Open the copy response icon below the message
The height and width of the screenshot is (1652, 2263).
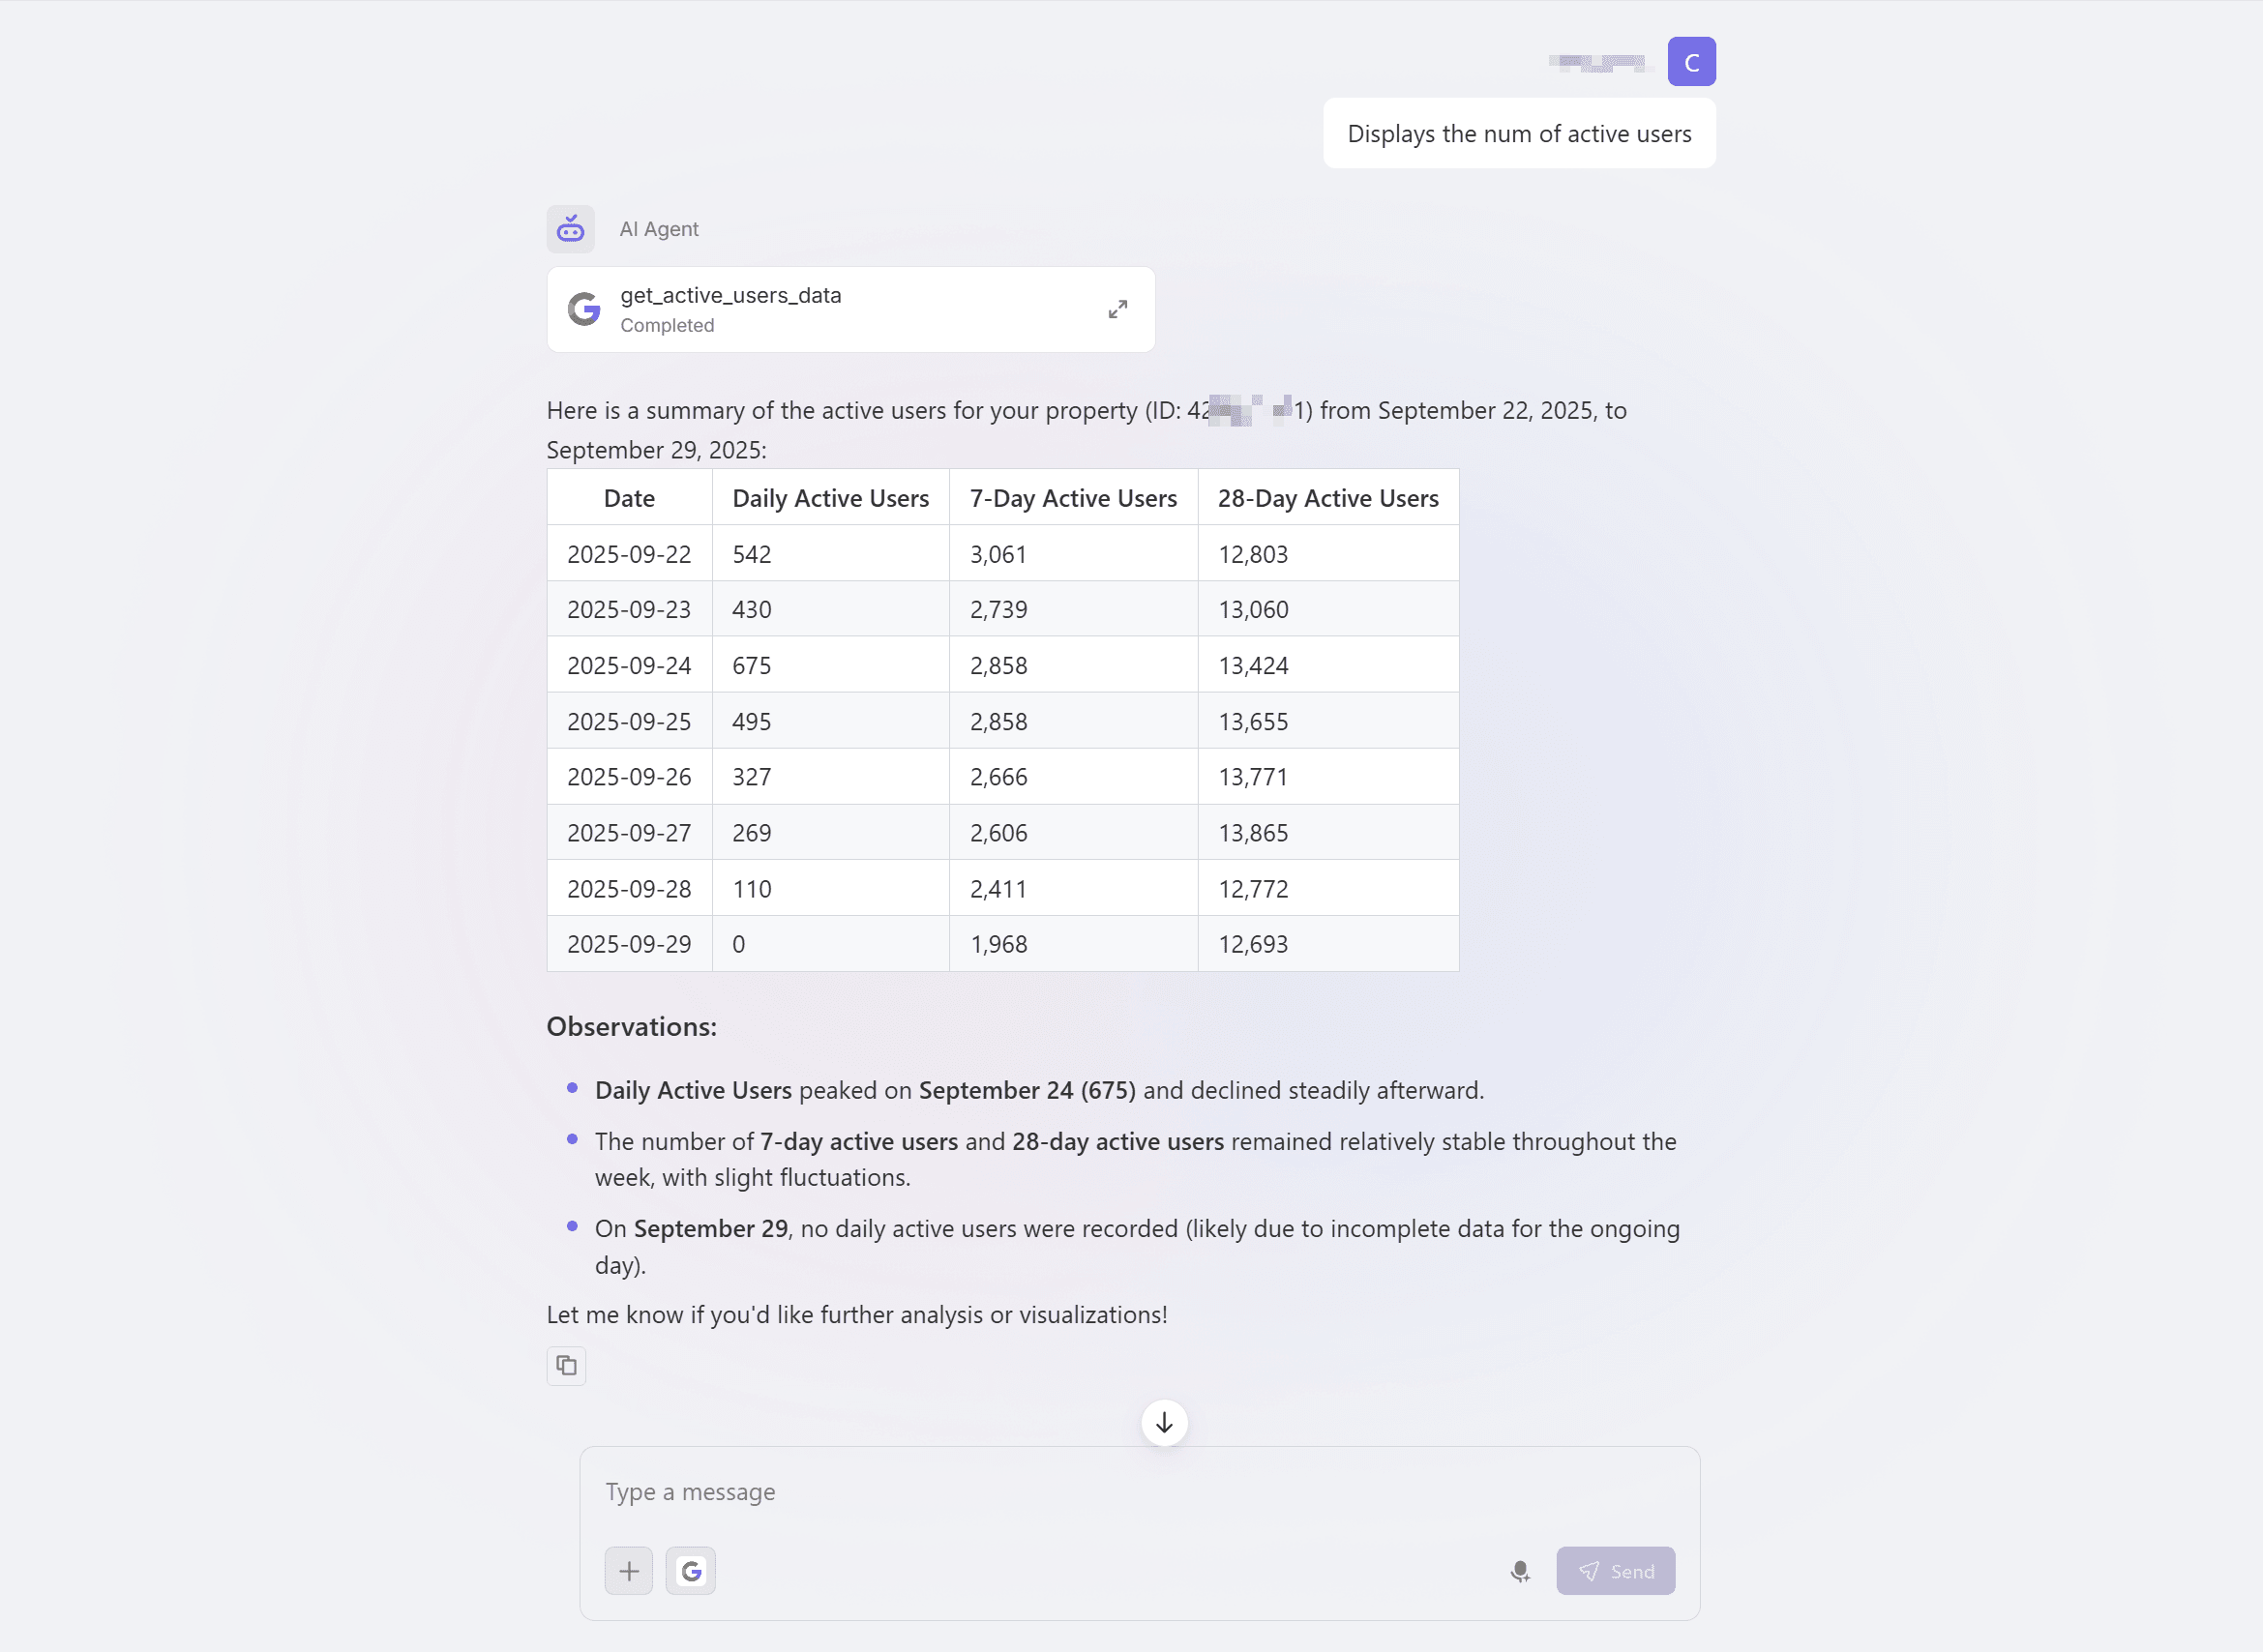(x=566, y=1366)
